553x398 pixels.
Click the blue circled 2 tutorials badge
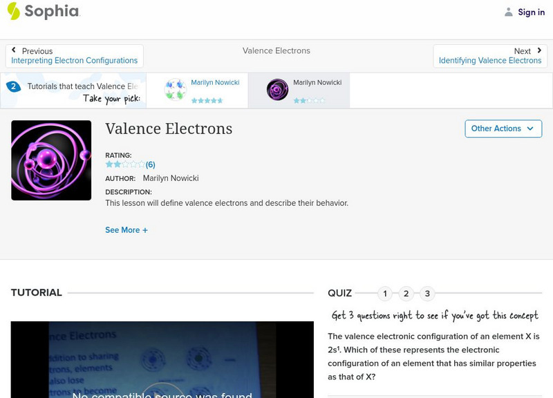coord(15,86)
